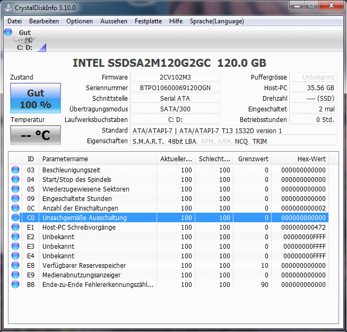Select the Eingeschaltete Stunden row
347x332 pixels.
pos(169,198)
